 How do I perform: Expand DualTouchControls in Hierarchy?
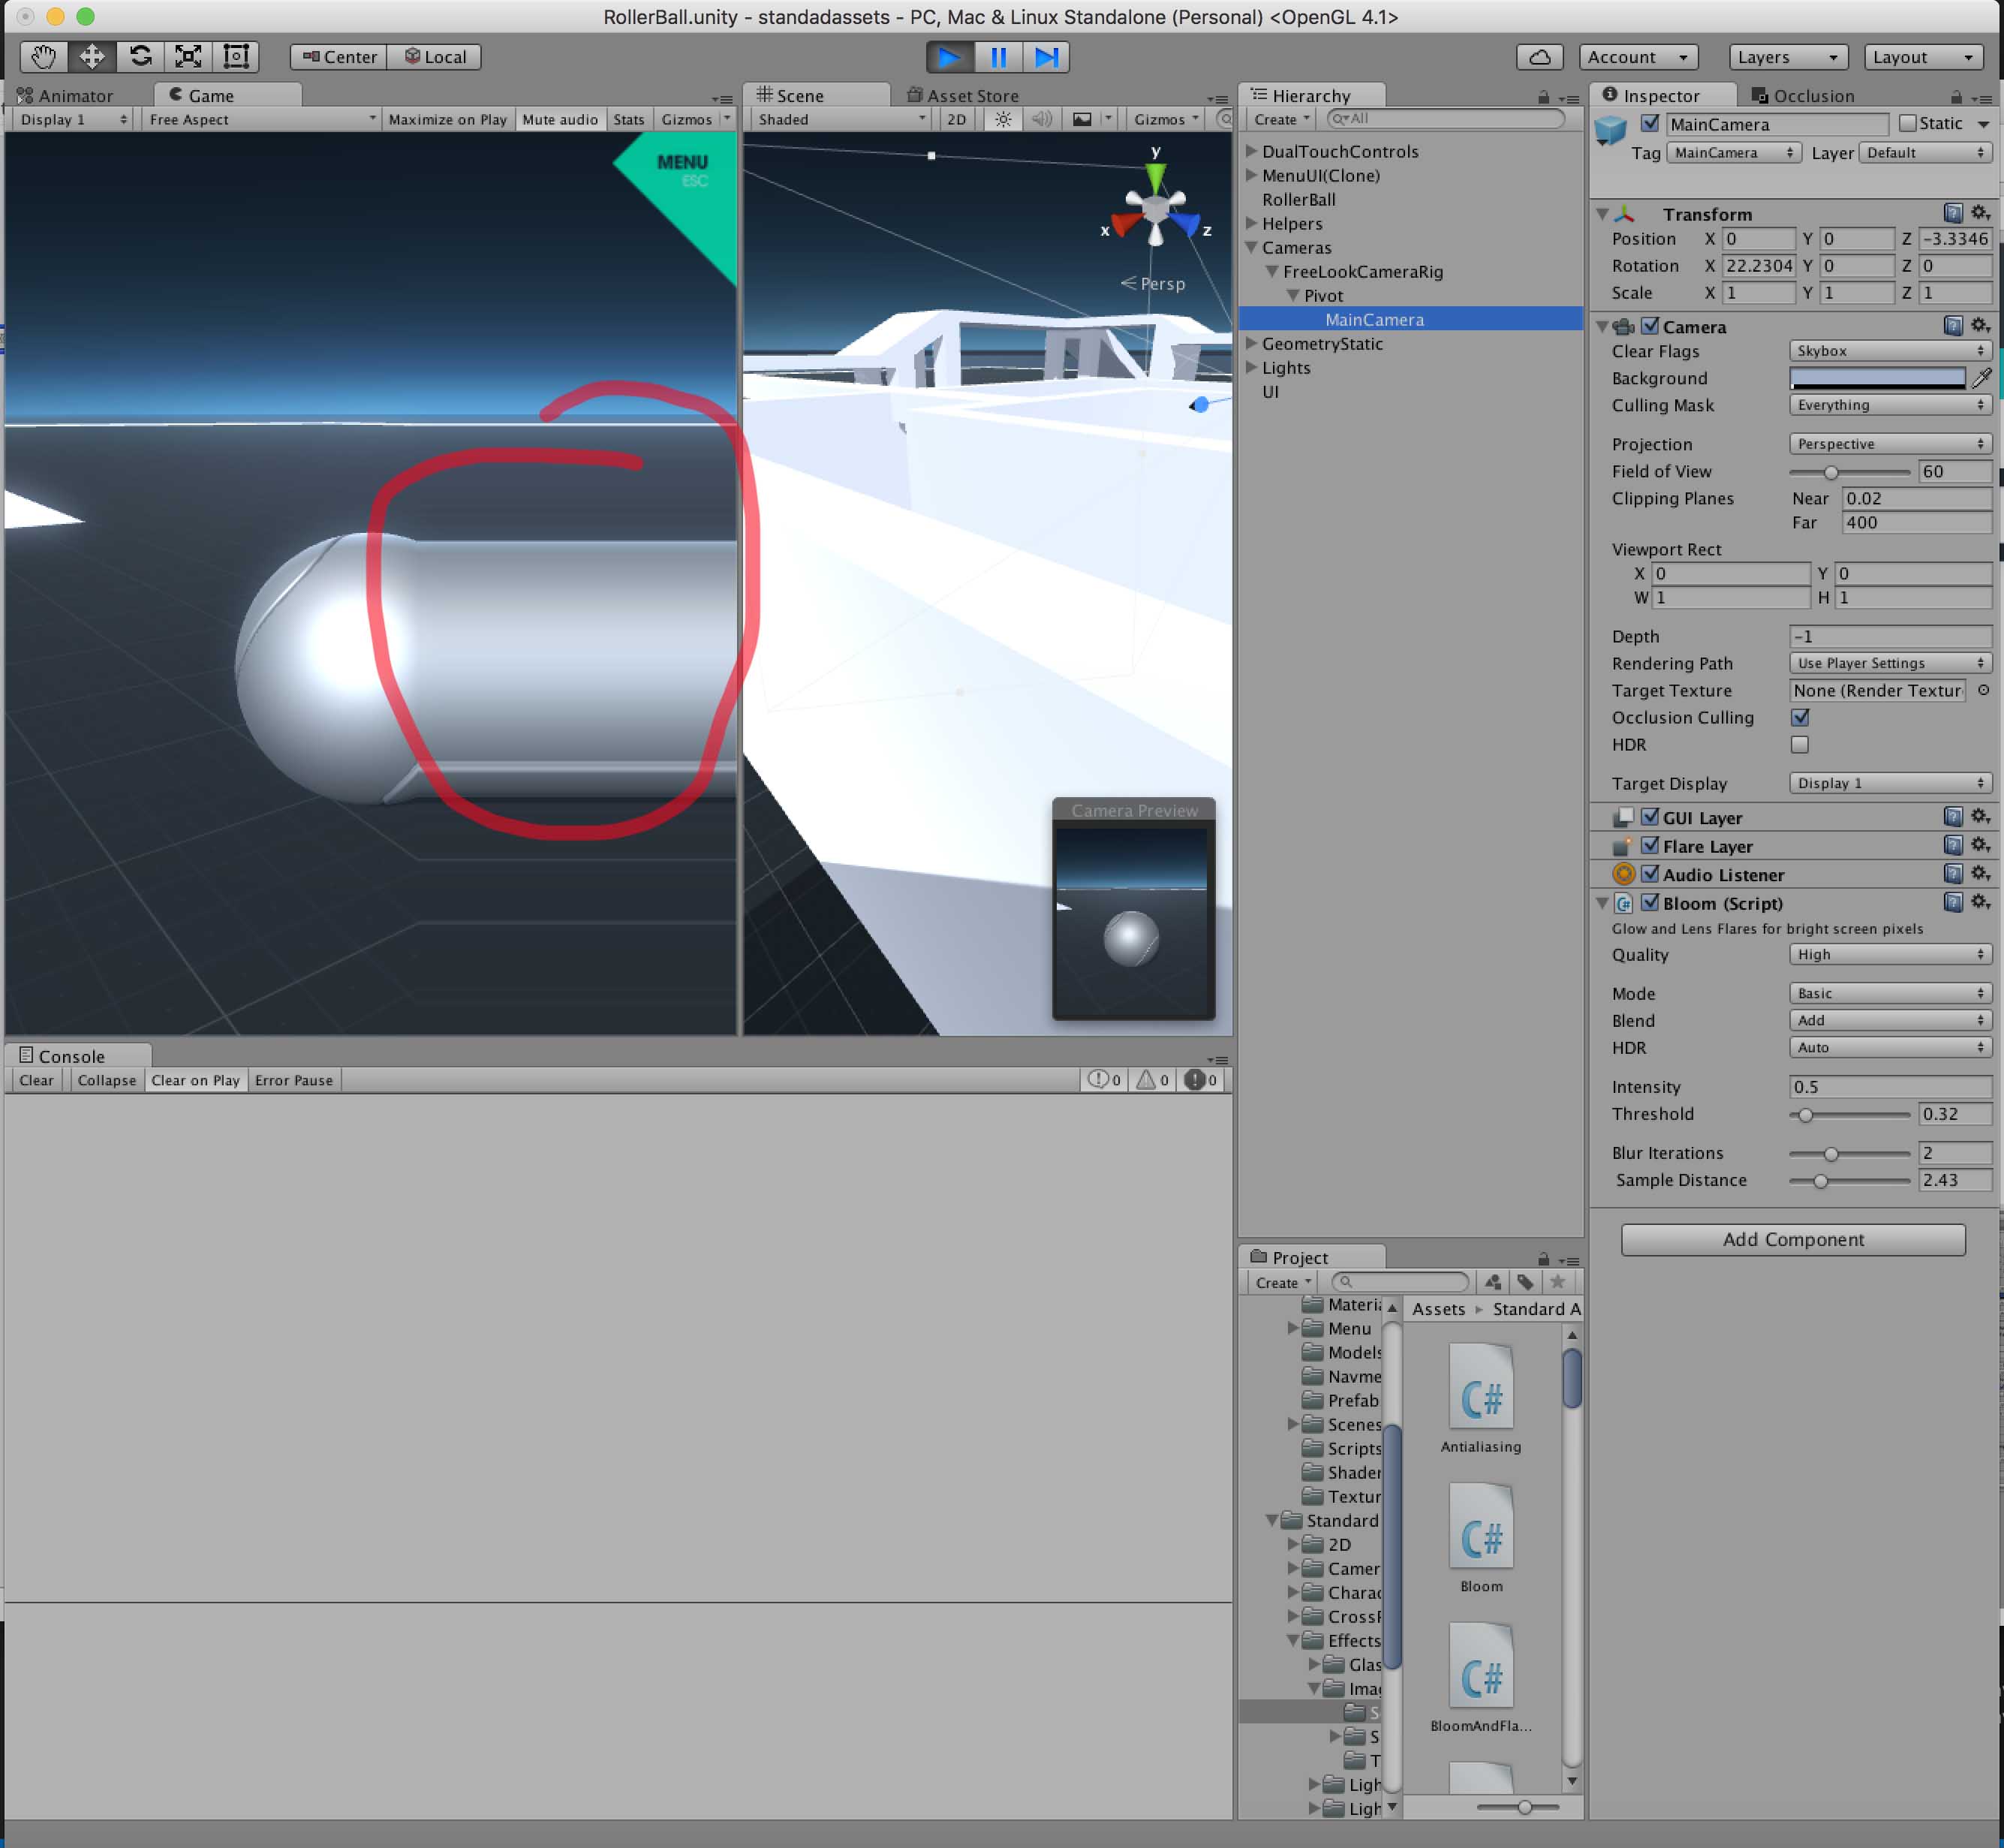coord(1251,151)
